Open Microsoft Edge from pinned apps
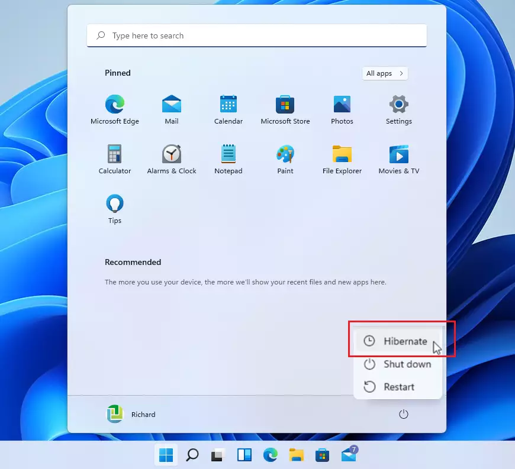Viewport: 515px width, 469px height. click(115, 110)
